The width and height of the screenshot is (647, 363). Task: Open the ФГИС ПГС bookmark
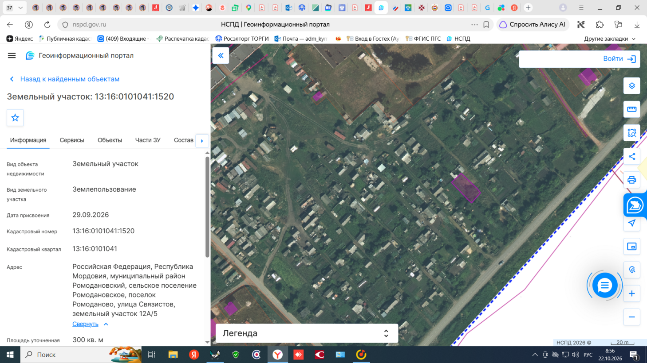pyautogui.click(x=423, y=39)
